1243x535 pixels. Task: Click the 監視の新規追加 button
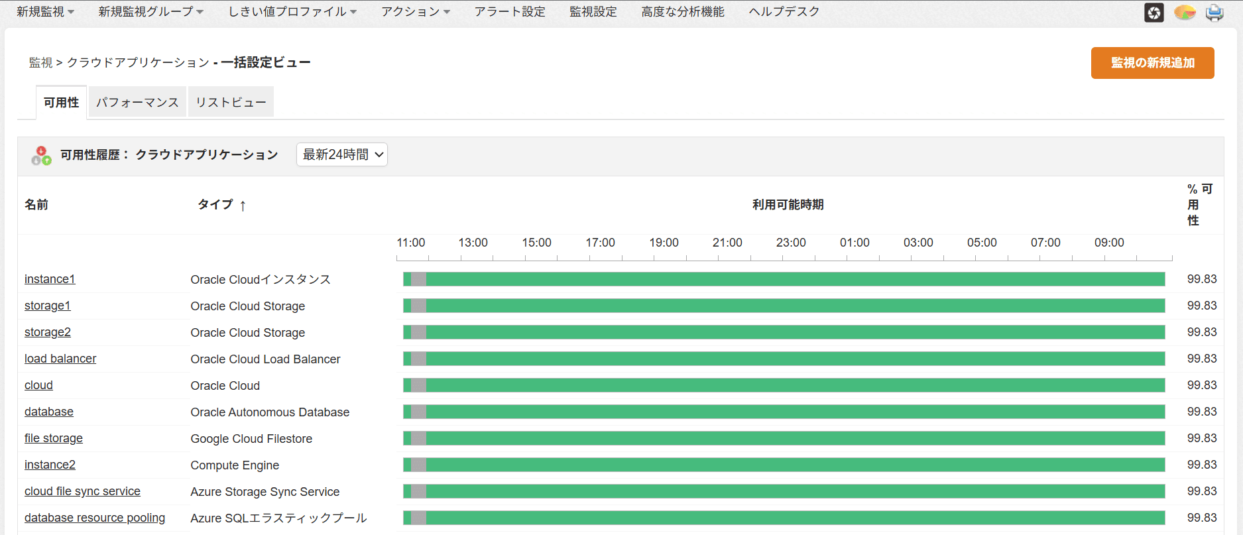(1153, 63)
